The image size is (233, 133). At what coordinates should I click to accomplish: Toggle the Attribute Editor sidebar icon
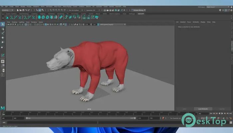pyautogui.click(x=226, y=10)
